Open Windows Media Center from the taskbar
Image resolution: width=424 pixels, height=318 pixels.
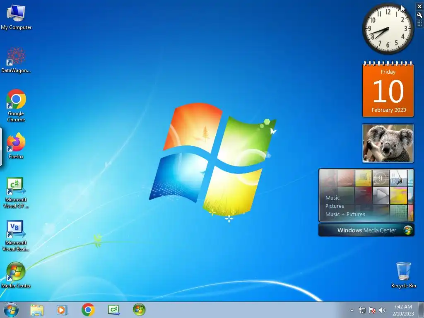pos(139,310)
